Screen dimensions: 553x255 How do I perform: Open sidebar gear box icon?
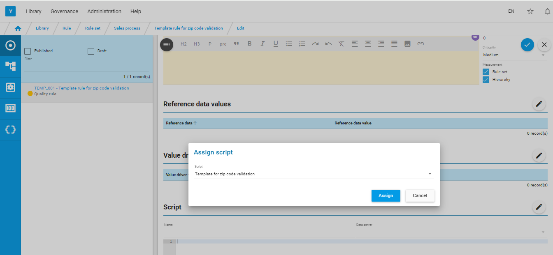point(10,87)
